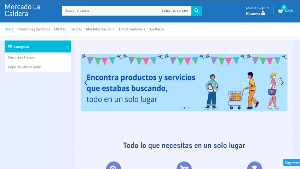Select Deportes y Fitness category
The height and width of the screenshot is (169, 300).
pyautogui.click(x=38, y=57)
